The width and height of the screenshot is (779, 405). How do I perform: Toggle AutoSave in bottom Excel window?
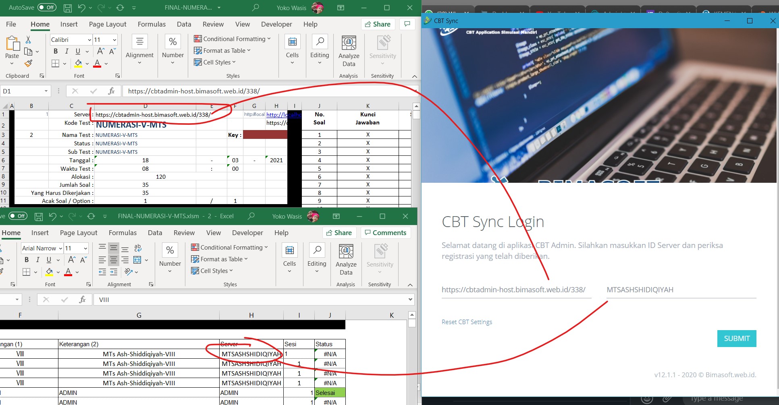[18, 216]
